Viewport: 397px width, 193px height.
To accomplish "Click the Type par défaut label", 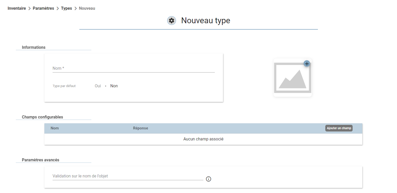I will tap(64, 86).
